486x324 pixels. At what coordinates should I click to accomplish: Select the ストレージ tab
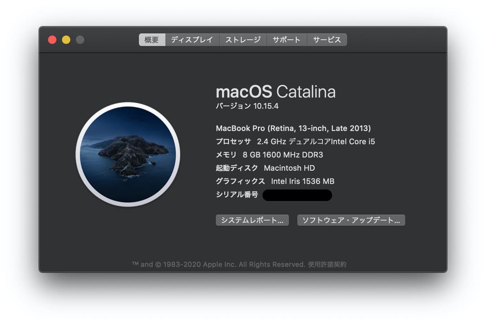click(243, 39)
